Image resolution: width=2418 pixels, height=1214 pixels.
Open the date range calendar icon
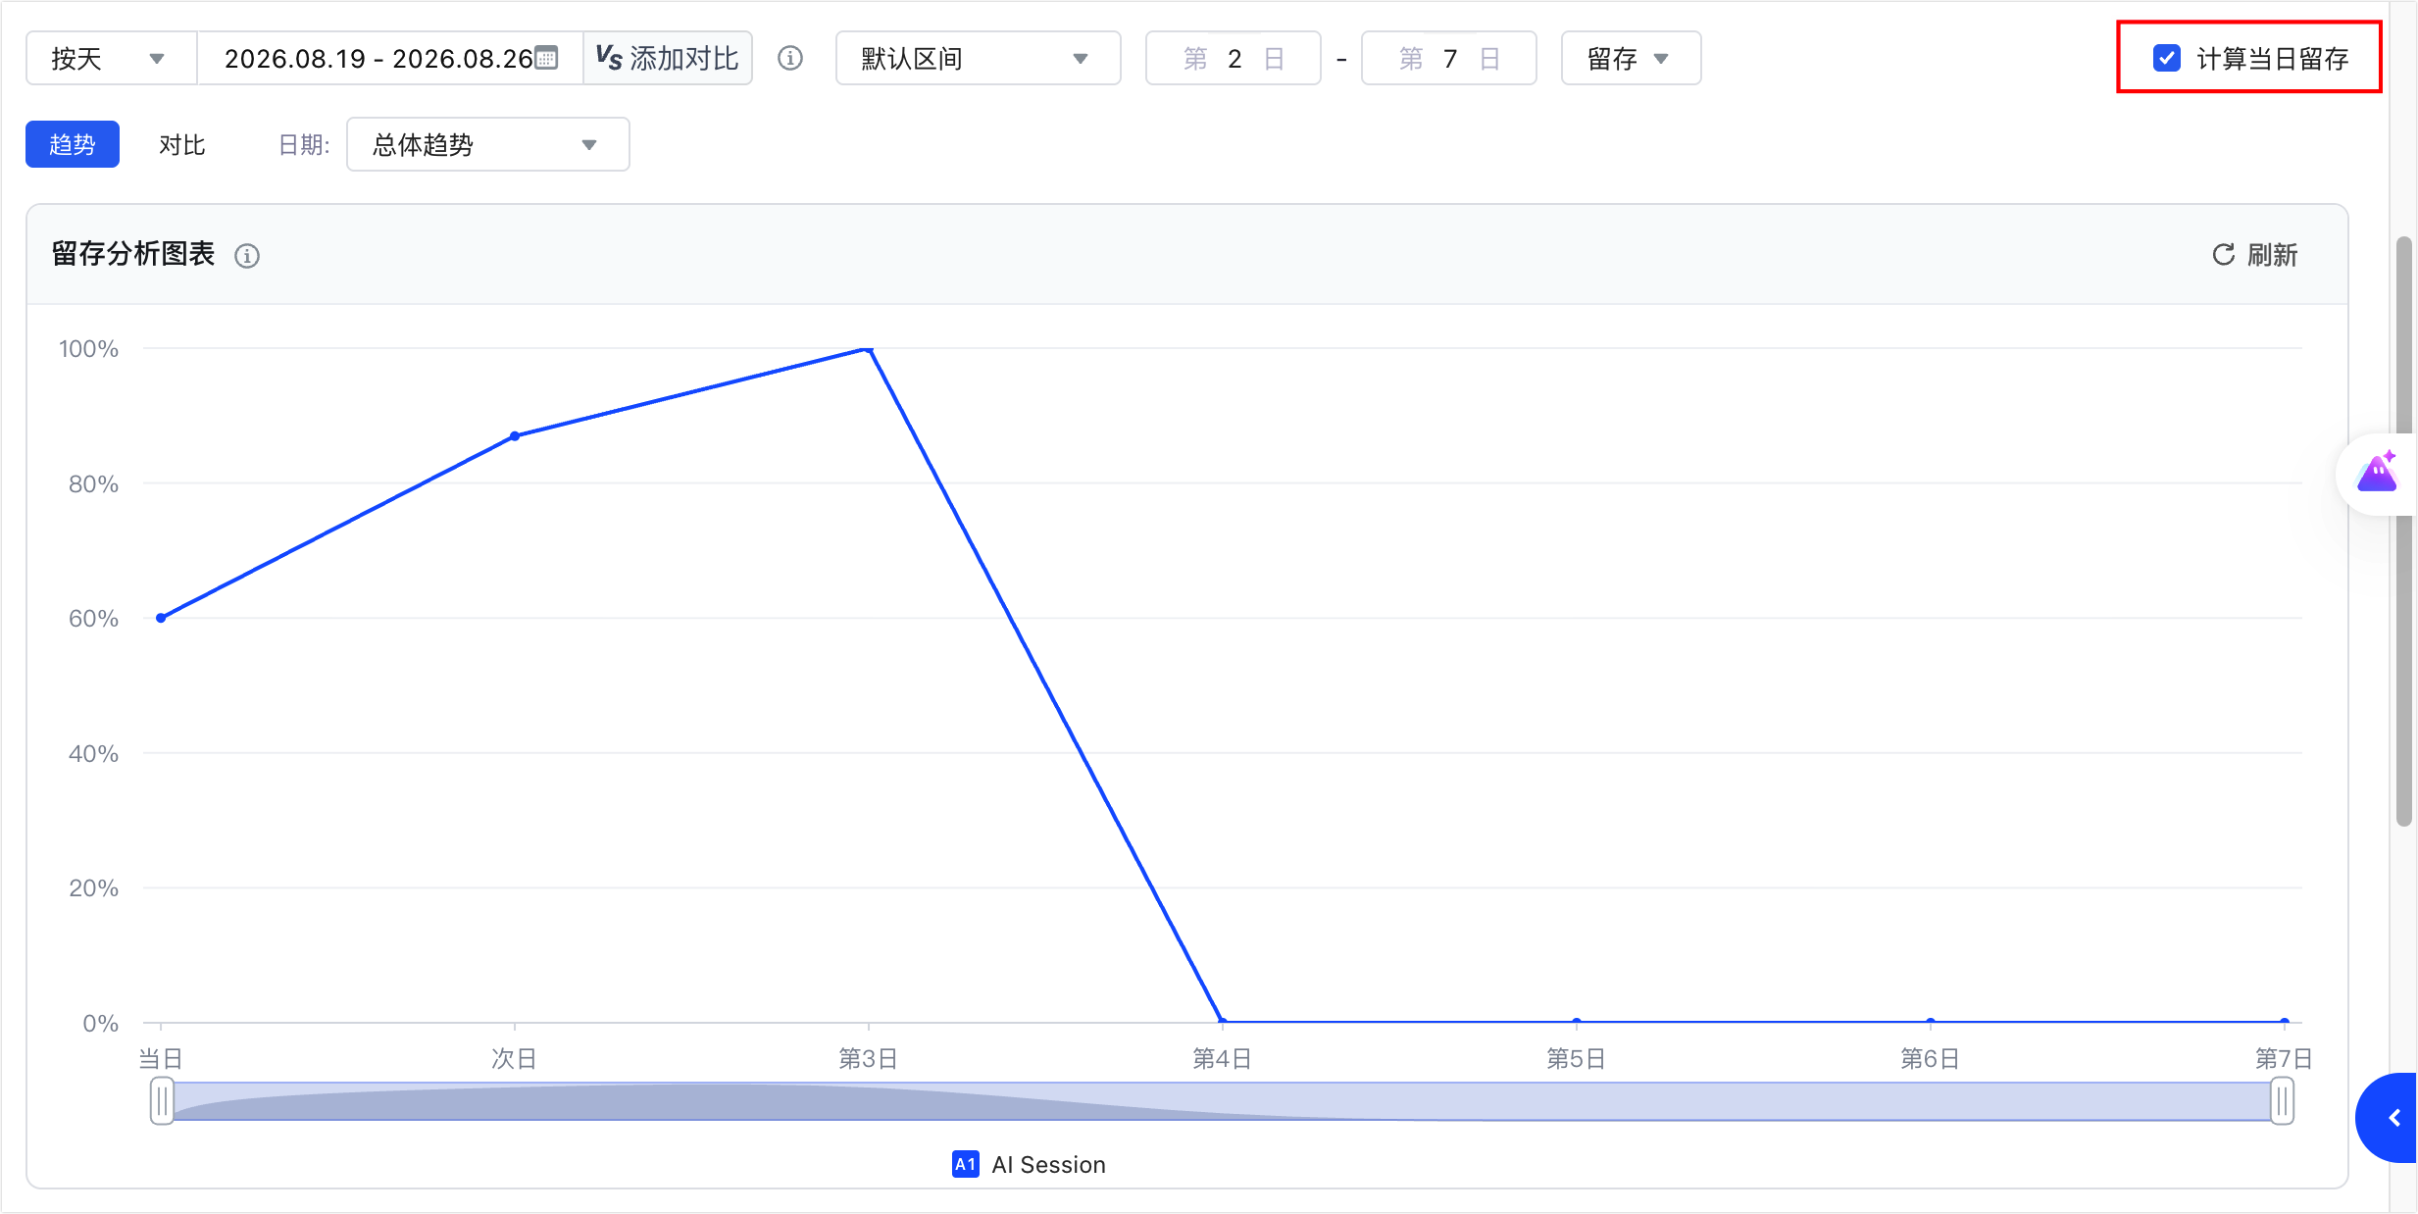(547, 58)
